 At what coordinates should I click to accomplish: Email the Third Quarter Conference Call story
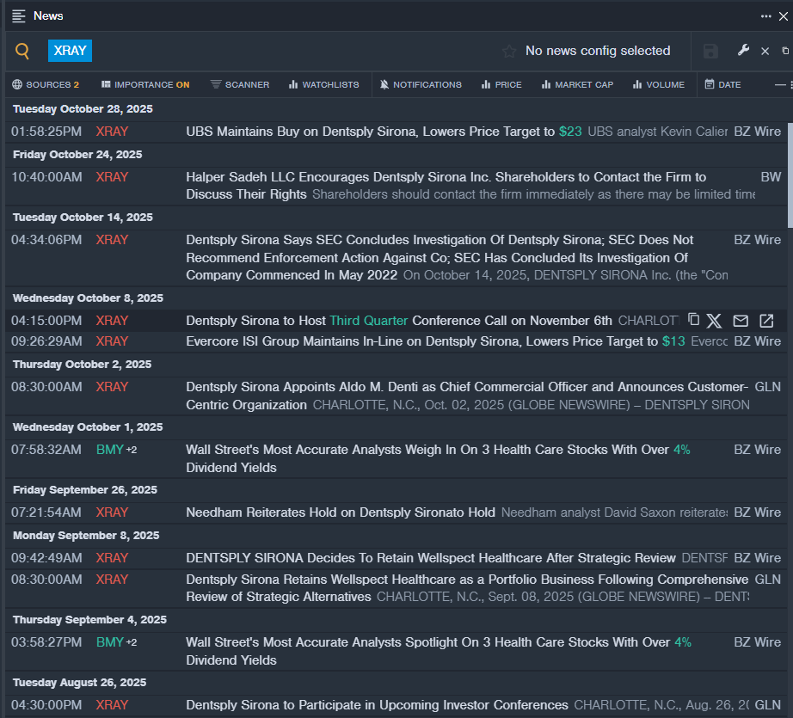(x=741, y=321)
